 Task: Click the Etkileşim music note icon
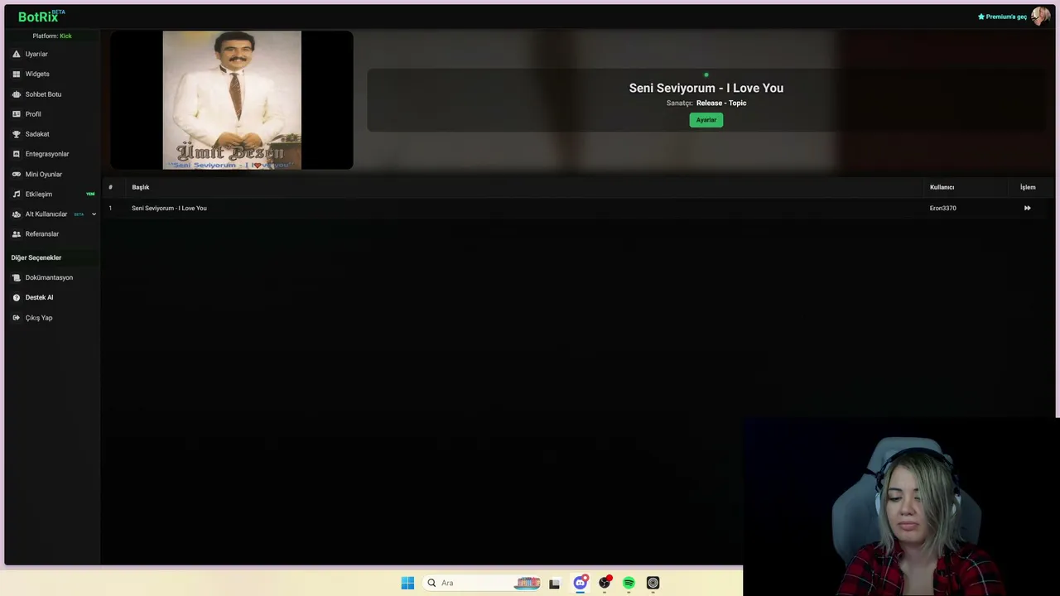16,195
